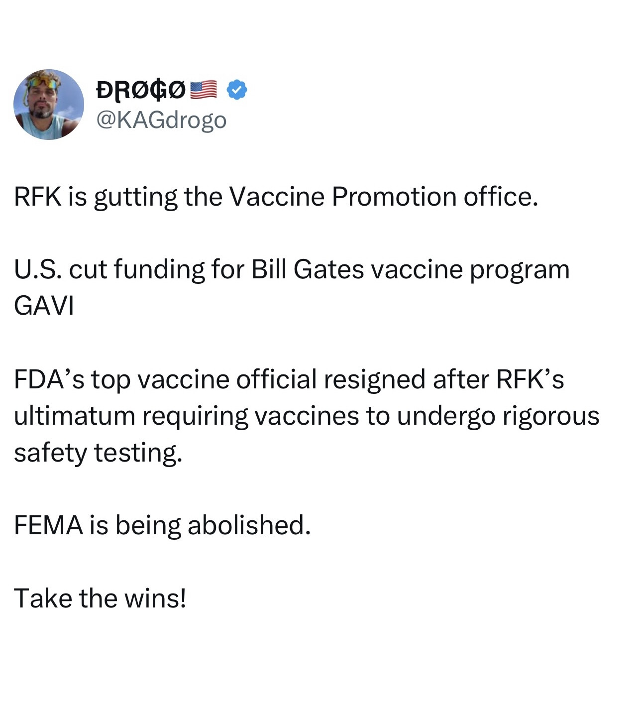Click the words "safety testing."
Screen dimensions: 642x718
98,452
